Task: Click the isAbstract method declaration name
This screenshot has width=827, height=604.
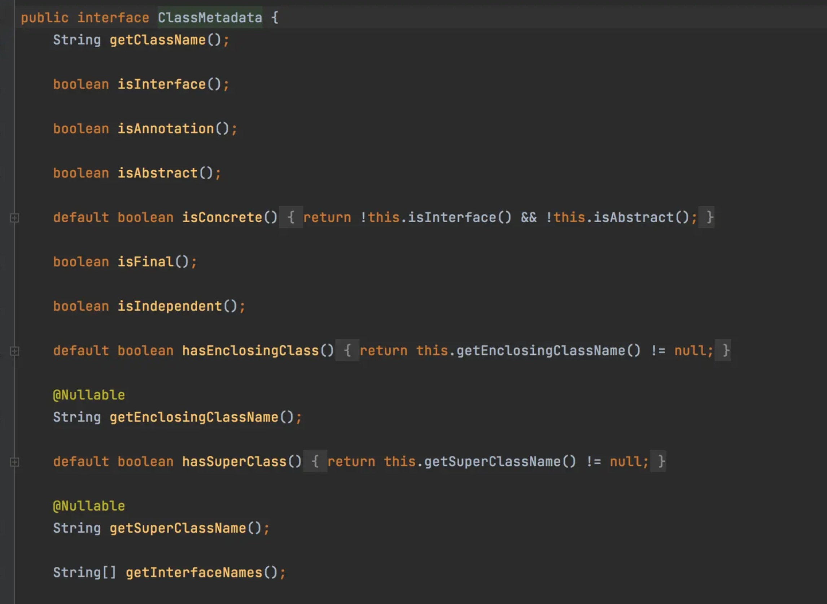Action: point(157,173)
